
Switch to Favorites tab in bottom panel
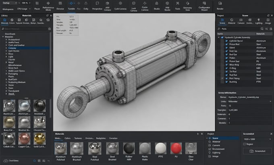(x=113, y=138)
